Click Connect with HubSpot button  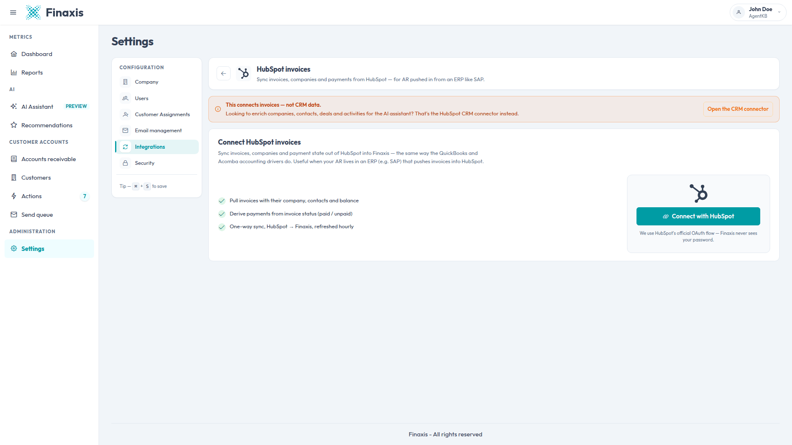coord(698,216)
